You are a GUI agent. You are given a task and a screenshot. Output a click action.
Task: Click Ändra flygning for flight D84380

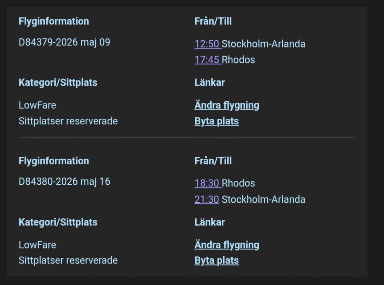(x=227, y=245)
